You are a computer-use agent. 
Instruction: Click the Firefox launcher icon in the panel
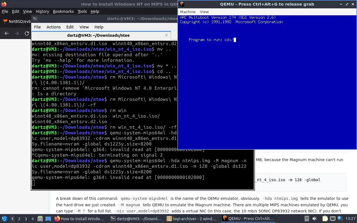point(57,219)
